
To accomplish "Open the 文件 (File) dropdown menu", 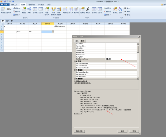I will point(5,5).
